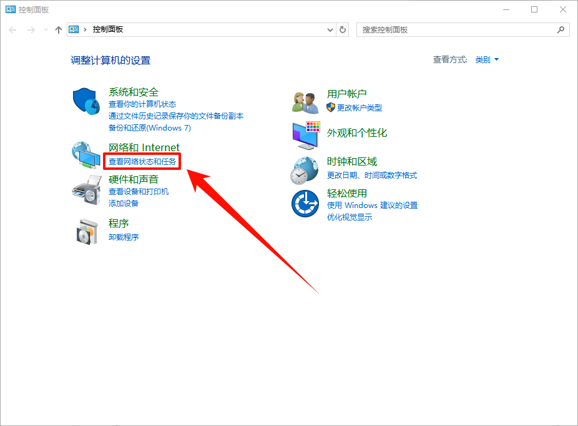This screenshot has height=426, width=578.
Task: Open 程序 category heading
Action: click(x=119, y=224)
